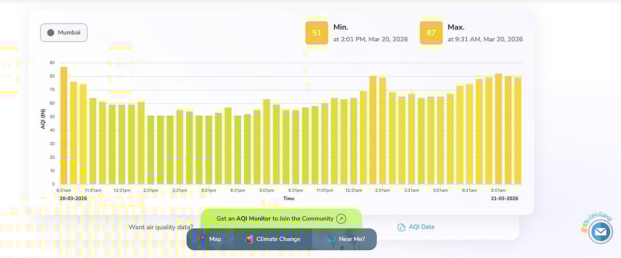Click the Min. AQI badge showing 51
The width and height of the screenshot is (621, 258).
pos(317,33)
